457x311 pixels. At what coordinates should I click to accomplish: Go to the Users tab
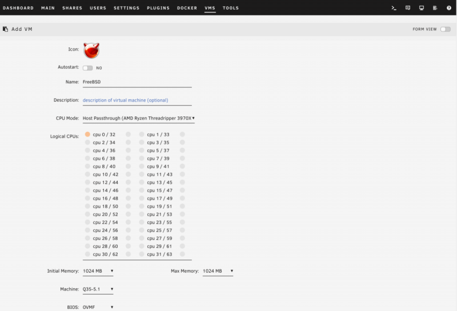pos(98,8)
